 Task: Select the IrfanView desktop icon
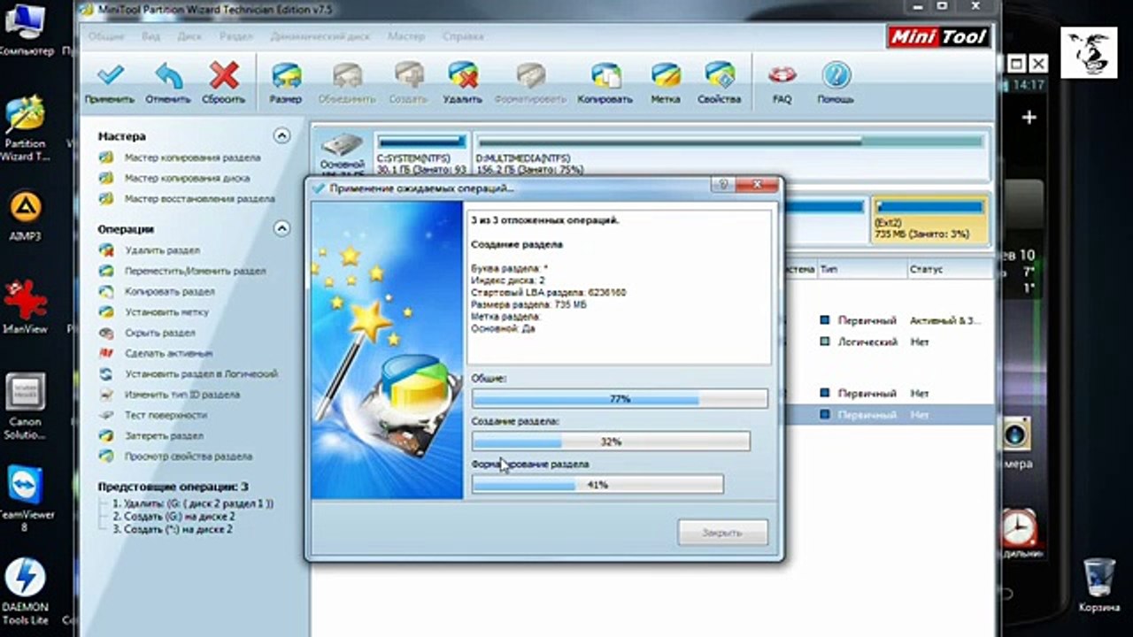click(x=25, y=305)
